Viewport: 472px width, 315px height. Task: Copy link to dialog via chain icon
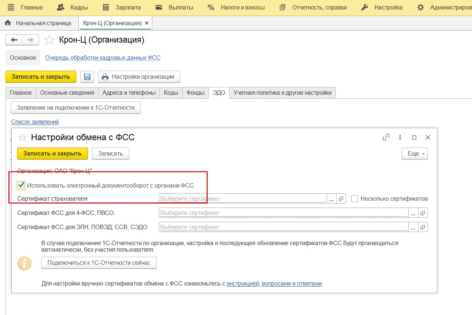point(386,137)
